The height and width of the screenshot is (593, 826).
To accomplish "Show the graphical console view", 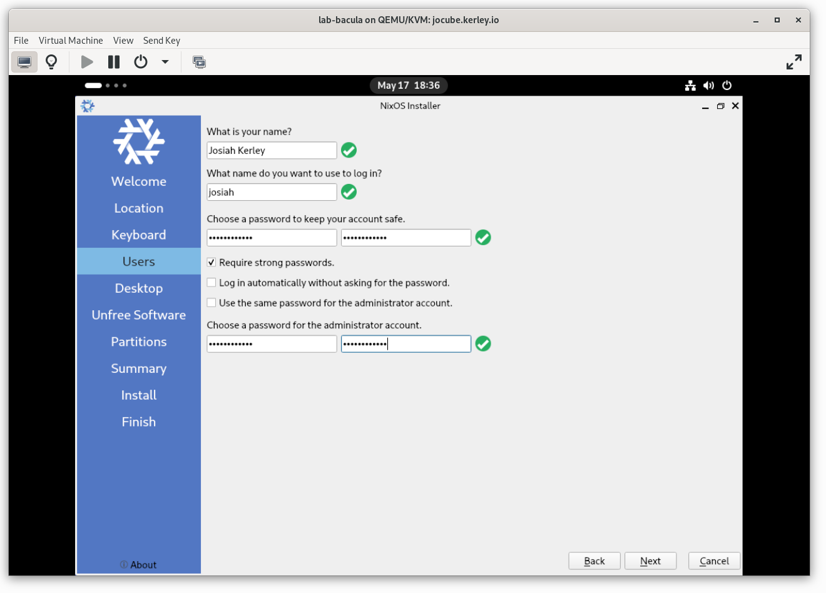I will (24, 62).
